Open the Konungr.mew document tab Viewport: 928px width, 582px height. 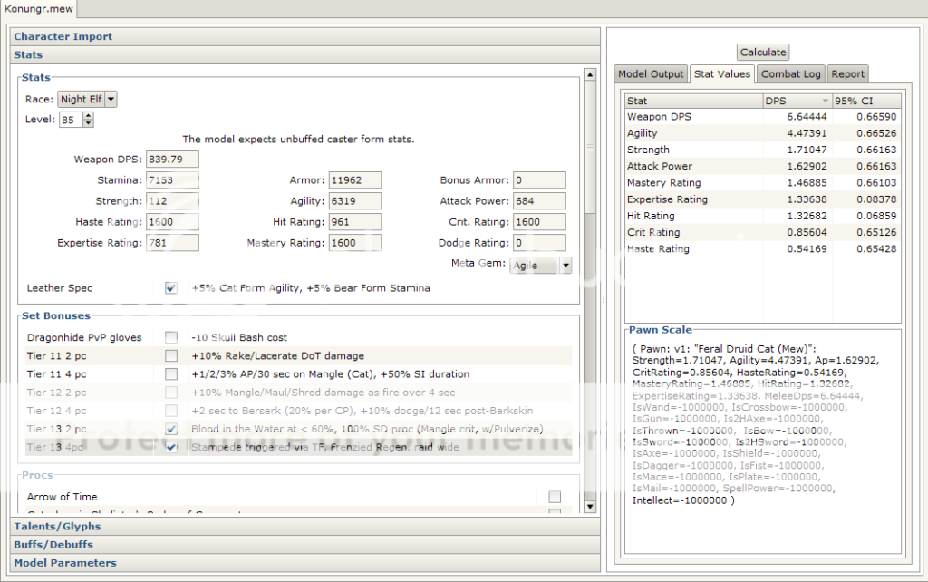(x=38, y=9)
